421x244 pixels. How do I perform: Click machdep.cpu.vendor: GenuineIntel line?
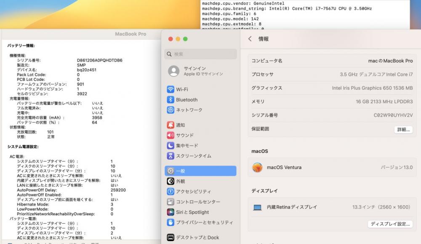(x=243, y=3)
